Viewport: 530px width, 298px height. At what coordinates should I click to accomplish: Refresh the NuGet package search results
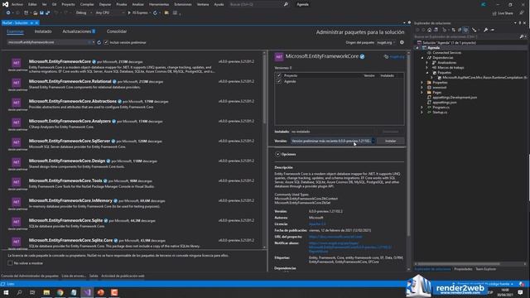point(99,42)
